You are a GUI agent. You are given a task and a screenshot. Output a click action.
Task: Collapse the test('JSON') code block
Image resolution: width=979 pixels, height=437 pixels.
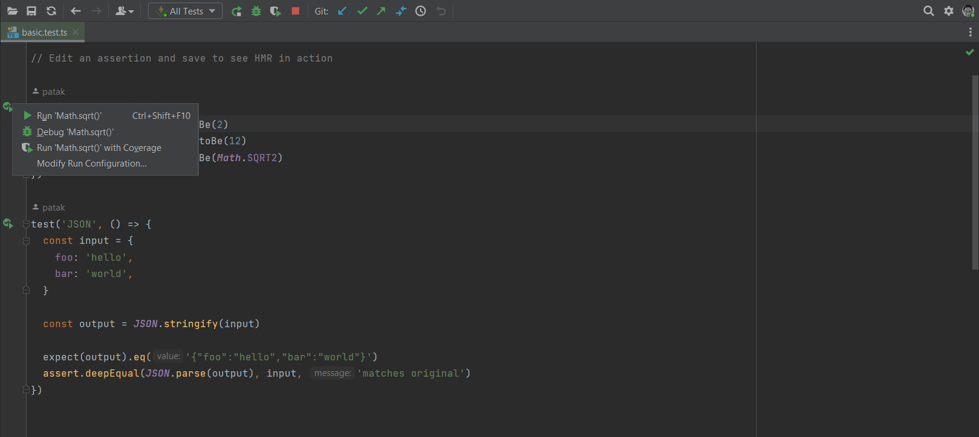tap(26, 225)
